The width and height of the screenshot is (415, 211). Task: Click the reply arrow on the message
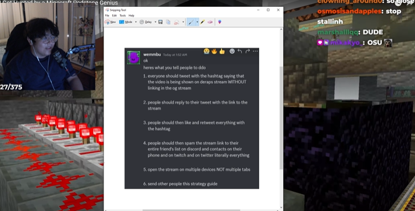point(240,51)
